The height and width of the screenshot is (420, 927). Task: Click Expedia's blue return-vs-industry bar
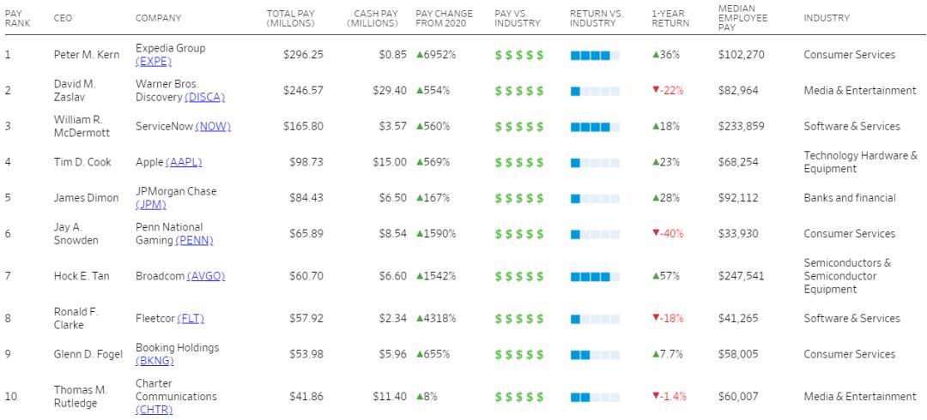(594, 55)
